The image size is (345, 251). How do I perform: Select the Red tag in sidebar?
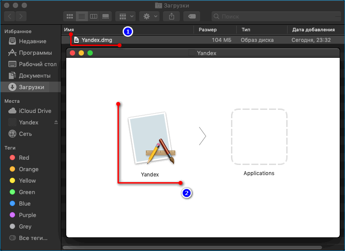[24, 157]
